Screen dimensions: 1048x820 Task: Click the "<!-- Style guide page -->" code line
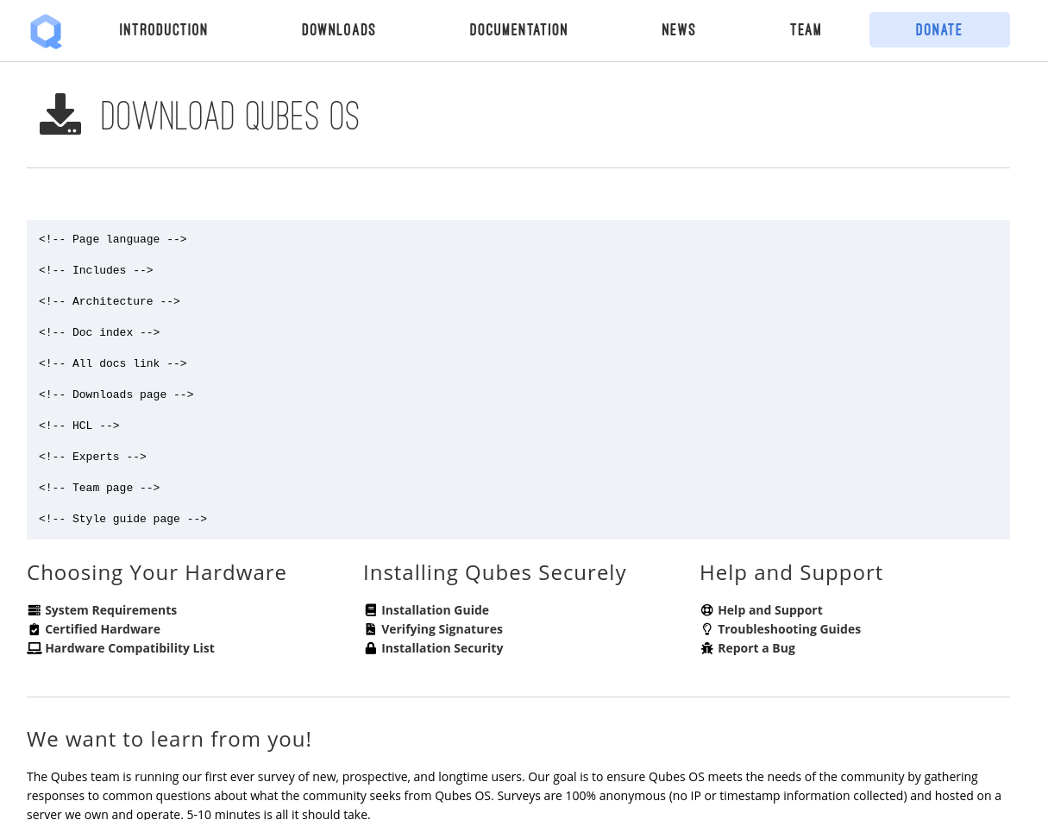[123, 519]
